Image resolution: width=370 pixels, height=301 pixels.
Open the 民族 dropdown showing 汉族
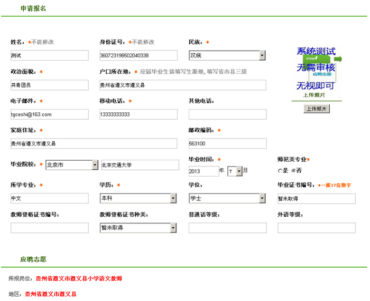pyautogui.click(x=227, y=55)
